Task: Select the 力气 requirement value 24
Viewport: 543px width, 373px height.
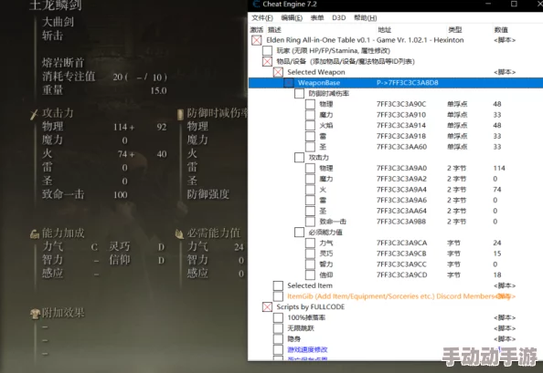Action: click(497, 243)
